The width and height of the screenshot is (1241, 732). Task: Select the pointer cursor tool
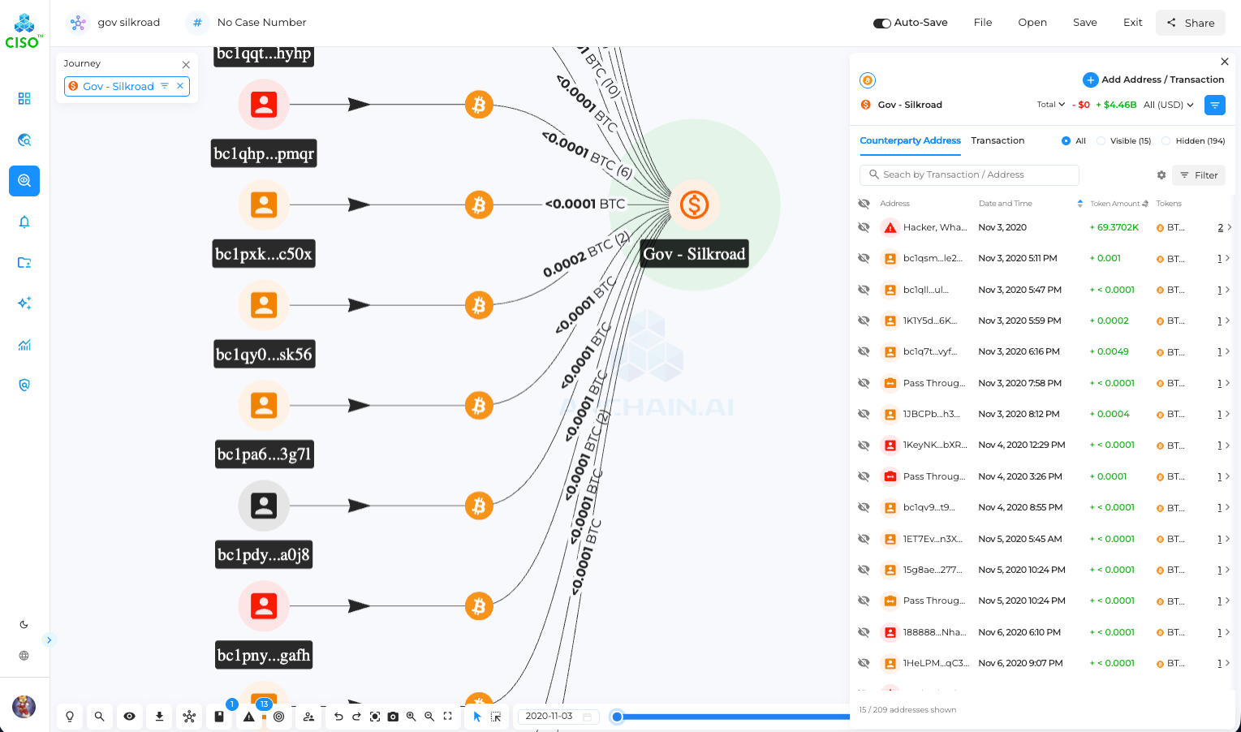coord(477,717)
